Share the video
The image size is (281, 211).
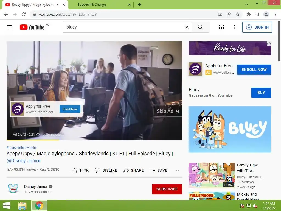point(134,170)
